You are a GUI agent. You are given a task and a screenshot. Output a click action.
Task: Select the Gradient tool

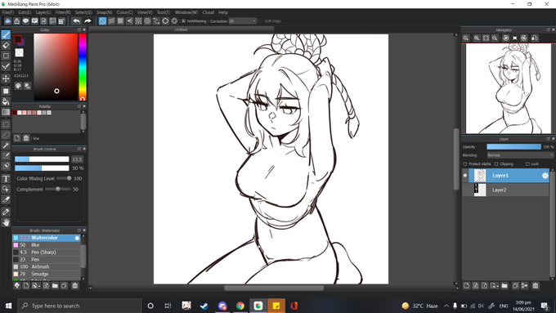[x=6, y=112]
